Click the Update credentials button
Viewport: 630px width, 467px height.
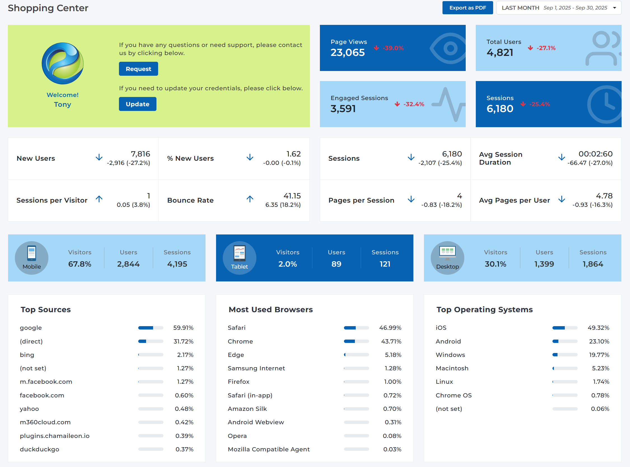pyautogui.click(x=137, y=104)
